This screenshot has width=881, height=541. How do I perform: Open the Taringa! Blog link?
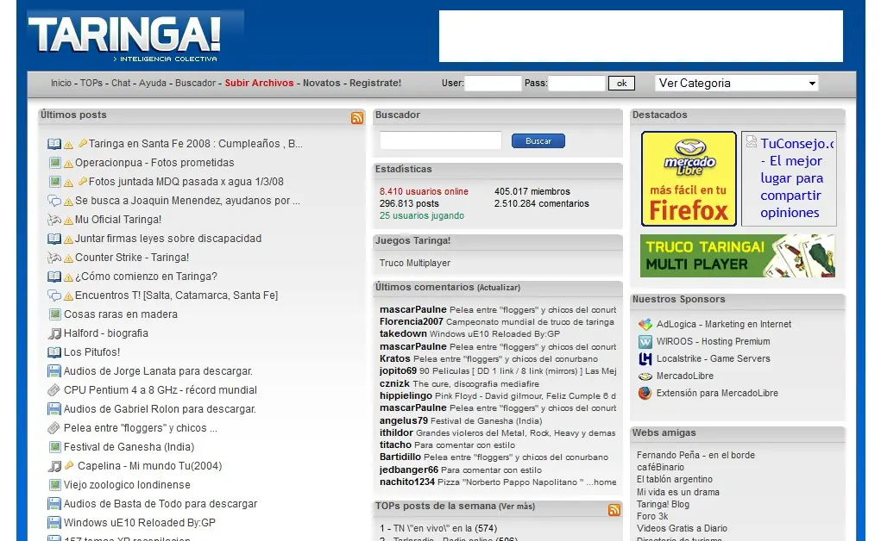(663, 505)
